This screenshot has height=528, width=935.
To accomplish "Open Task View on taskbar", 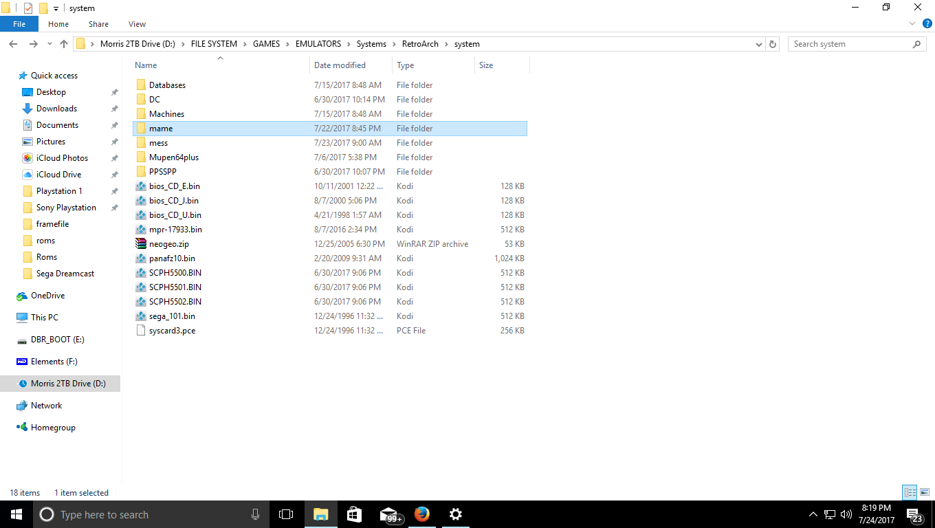I will (286, 514).
